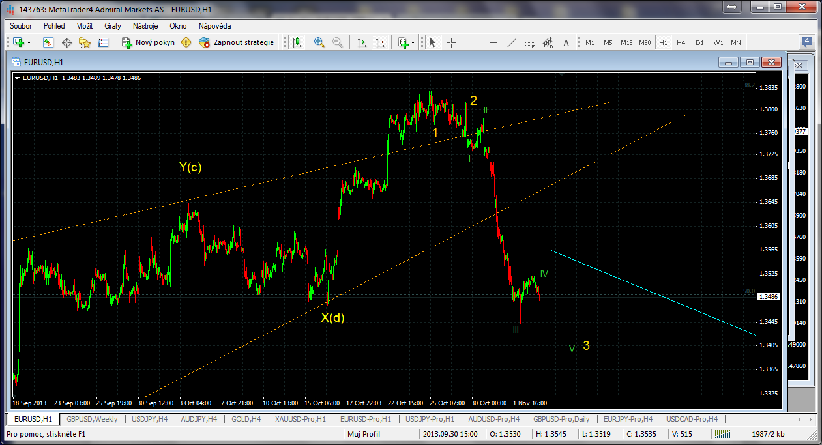This screenshot has width=822, height=445.
Task: Switch to XAUUSD-Pro,H1 chart tab
Action: [x=301, y=419]
